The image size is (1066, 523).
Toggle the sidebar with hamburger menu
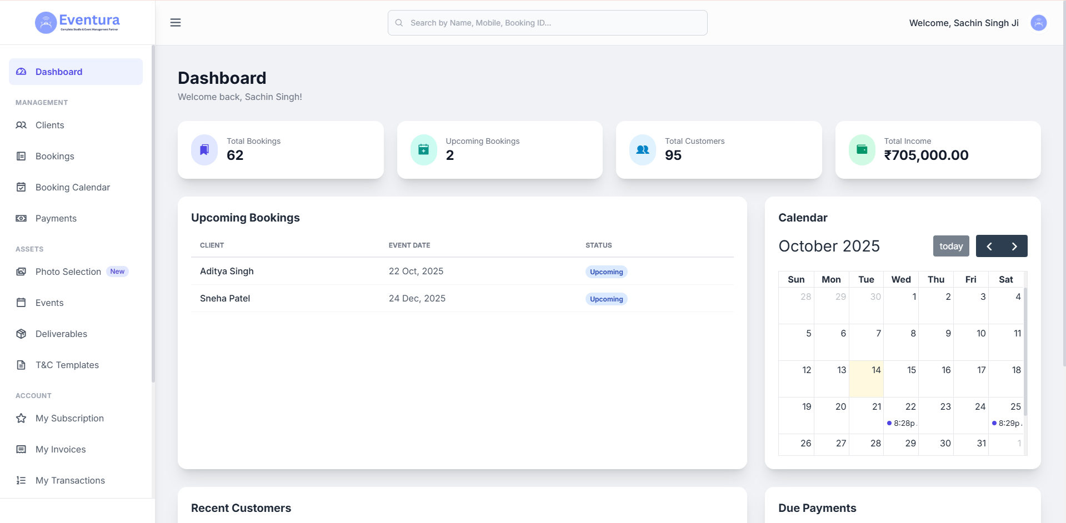(x=176, y=22)
